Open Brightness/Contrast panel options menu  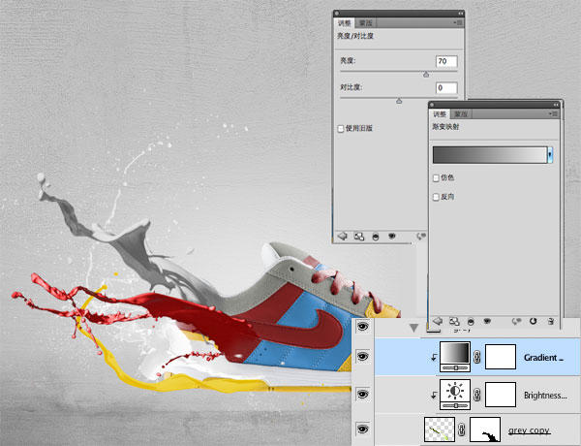click(x=458, y=23)
